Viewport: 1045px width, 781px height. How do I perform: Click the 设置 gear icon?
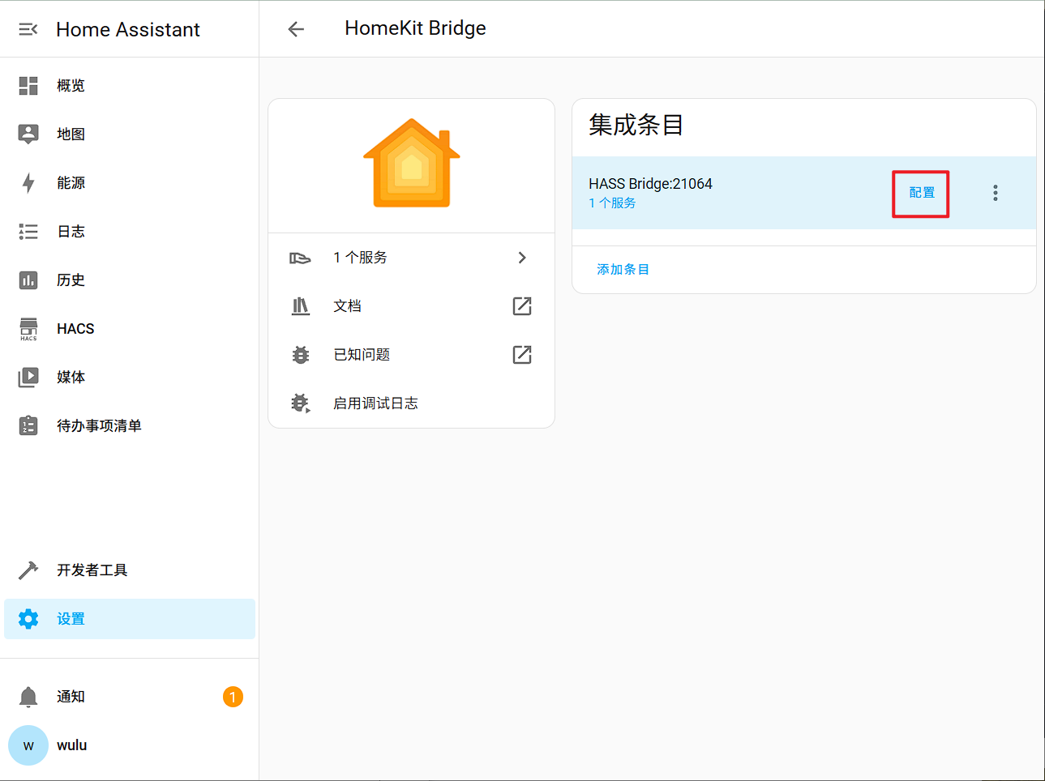28,619
